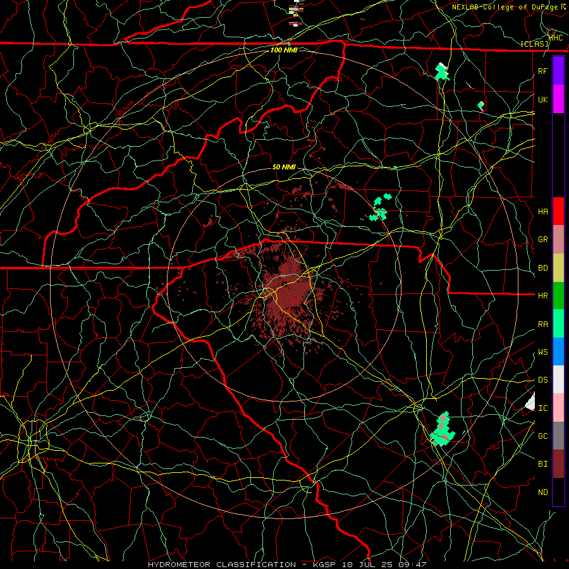Click the GC legend label
569x569 pixels.
(543, 436)
